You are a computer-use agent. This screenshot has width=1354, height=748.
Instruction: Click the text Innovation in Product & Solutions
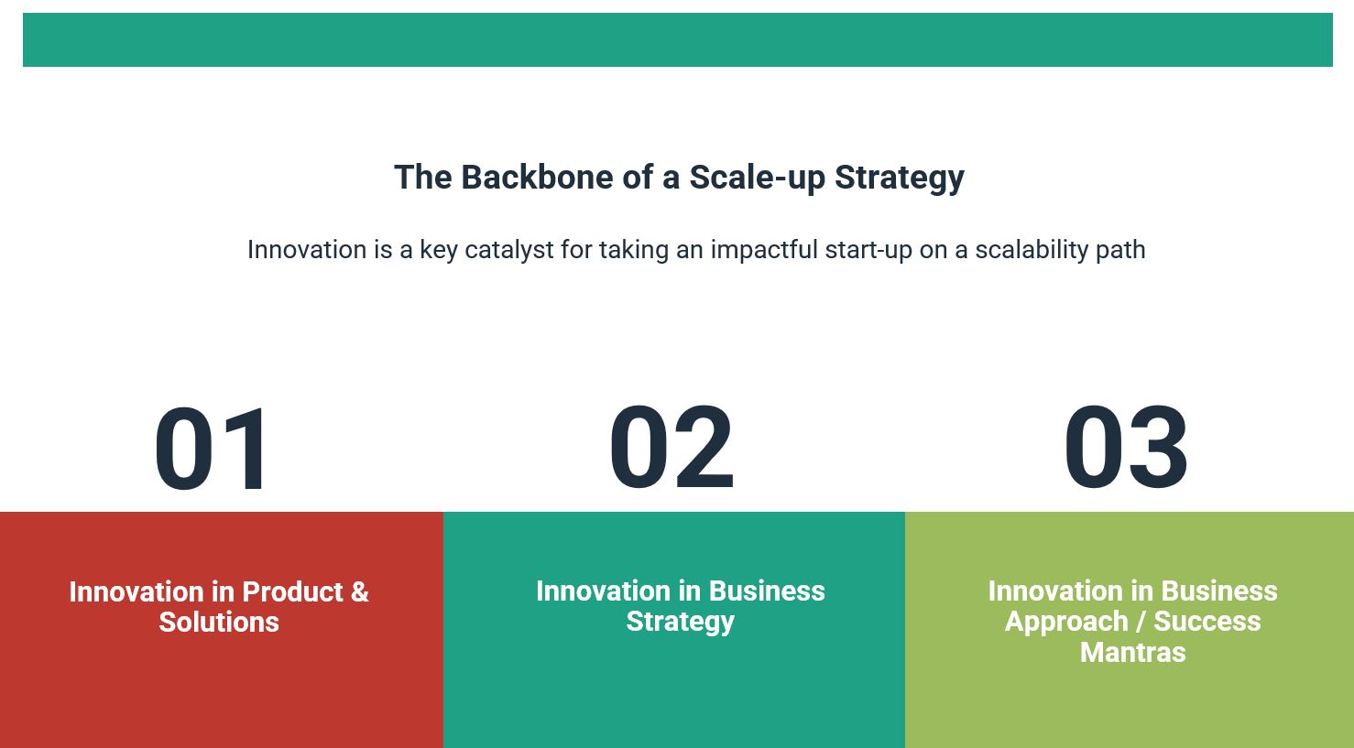(x=219, y=607)
